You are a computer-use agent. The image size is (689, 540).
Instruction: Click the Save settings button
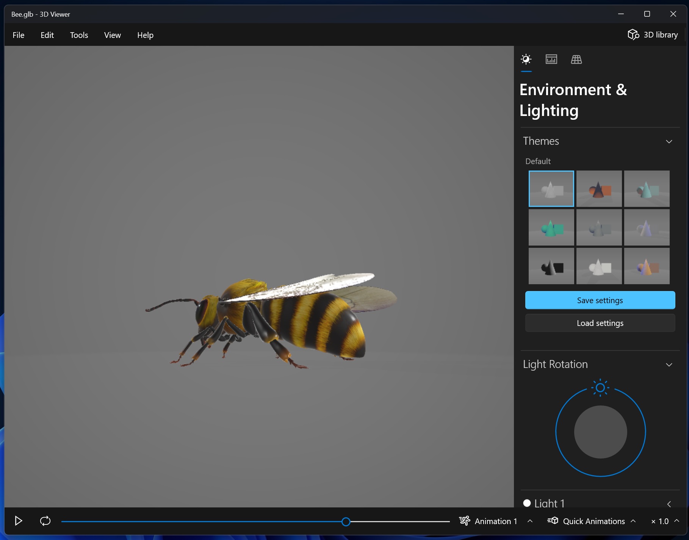coord(600,300)
